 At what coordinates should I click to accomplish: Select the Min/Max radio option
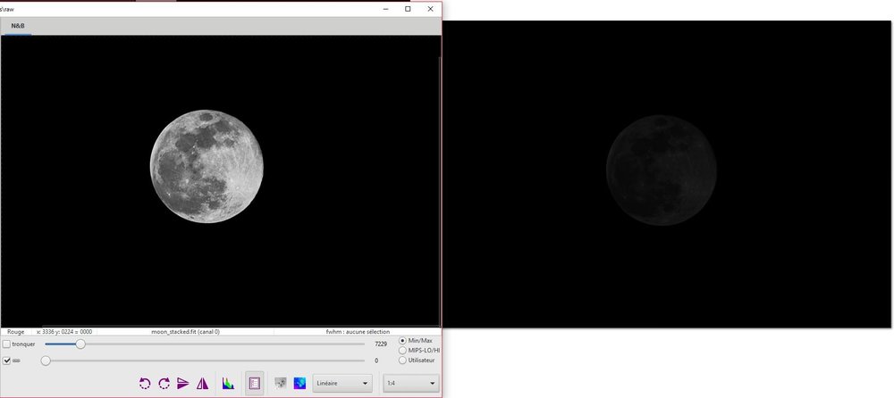point(402,341)
